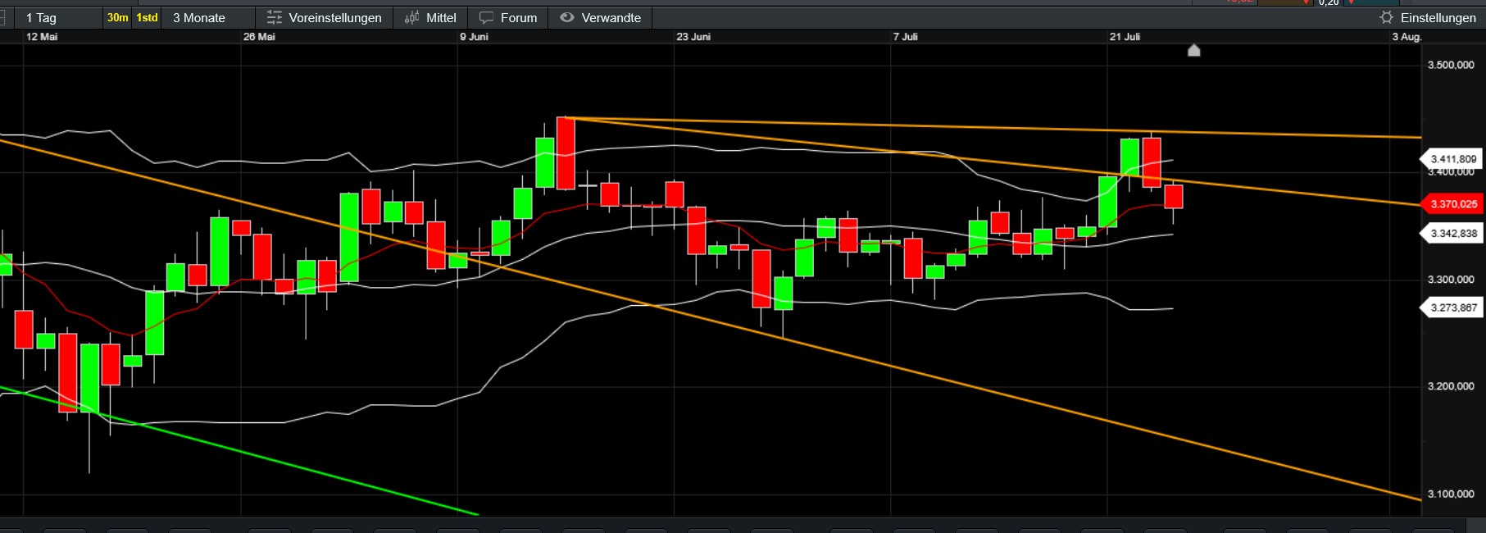Click the 9 Juni date label

click(x=474, y=37)
